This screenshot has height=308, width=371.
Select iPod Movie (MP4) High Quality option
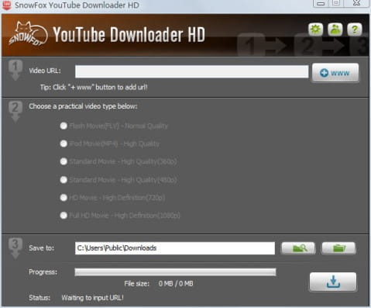64,144
